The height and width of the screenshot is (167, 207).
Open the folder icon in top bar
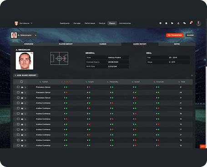pyautogui.click(x=172, y=23)
